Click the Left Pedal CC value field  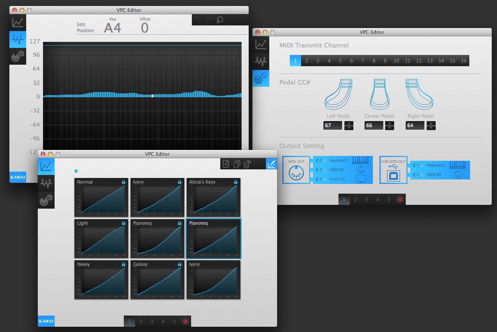(333, 126)
